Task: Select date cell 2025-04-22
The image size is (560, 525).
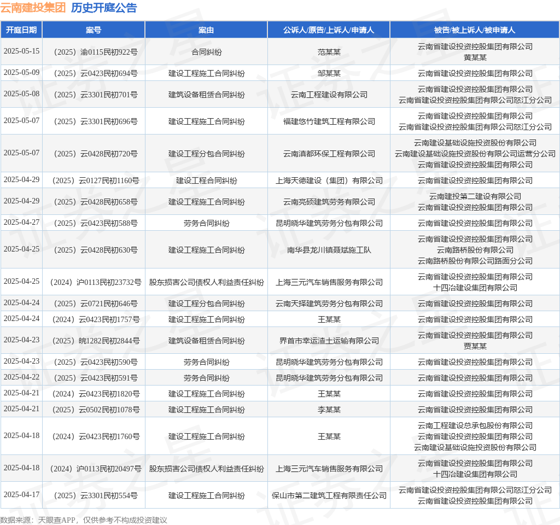Action: [x=21, y=377]
